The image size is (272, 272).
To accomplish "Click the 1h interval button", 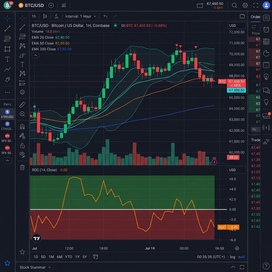I will pos(34,16).
